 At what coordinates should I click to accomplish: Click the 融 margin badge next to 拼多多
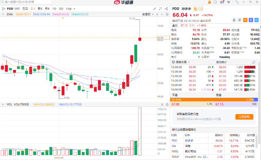point(196,9)
